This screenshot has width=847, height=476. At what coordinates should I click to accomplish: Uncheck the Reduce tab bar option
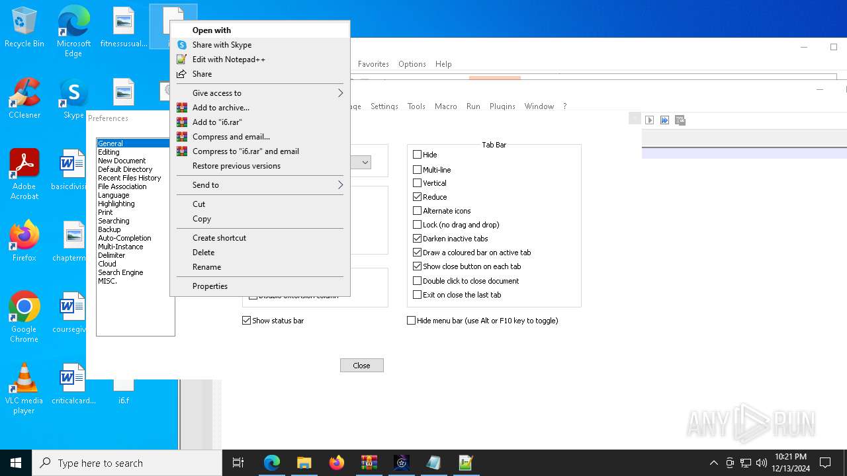(418, 197)
